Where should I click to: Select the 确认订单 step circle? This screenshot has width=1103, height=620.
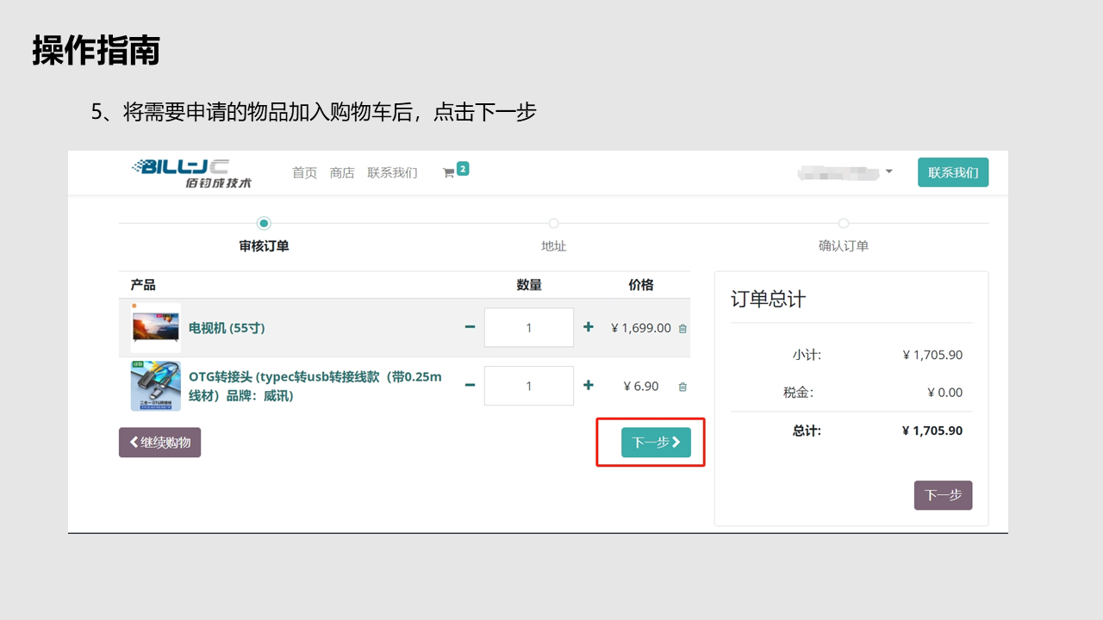click(x=843, y=224)
